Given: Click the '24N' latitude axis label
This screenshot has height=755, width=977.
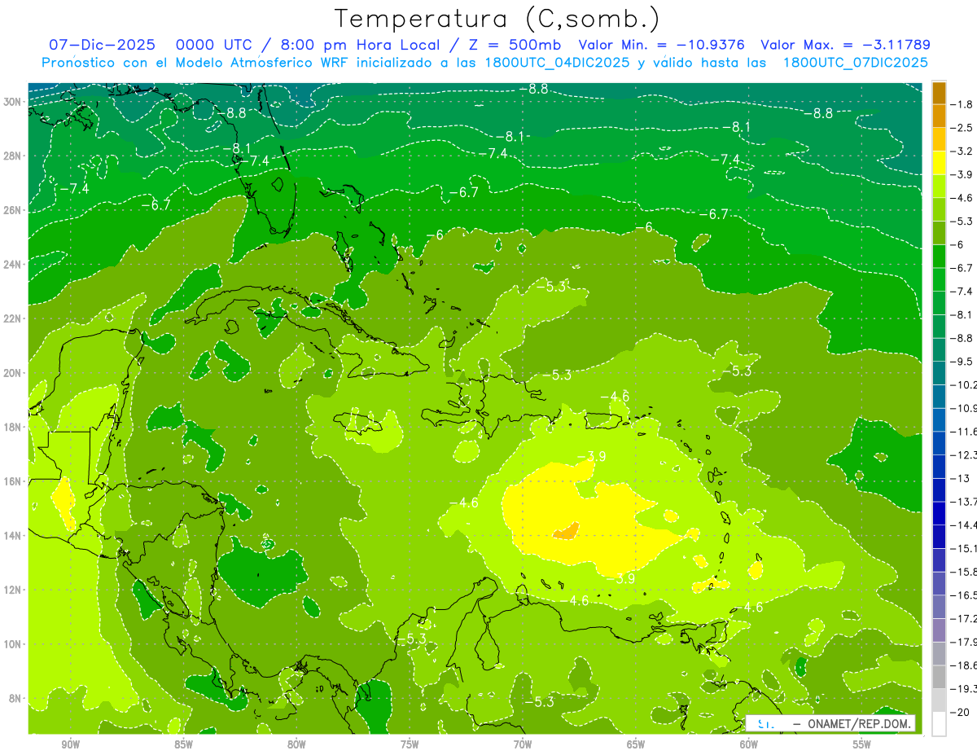Looking at the screenshot, I should pos(13,265).
